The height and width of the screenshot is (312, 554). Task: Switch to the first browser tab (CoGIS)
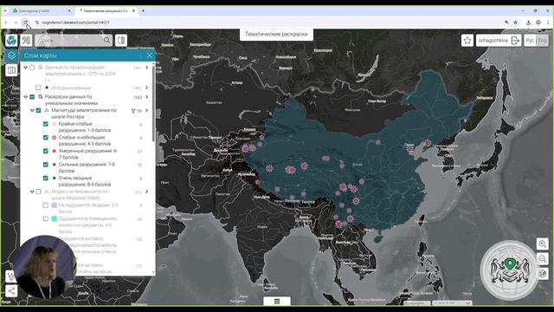pyautogui.click(x=41, y=11)
